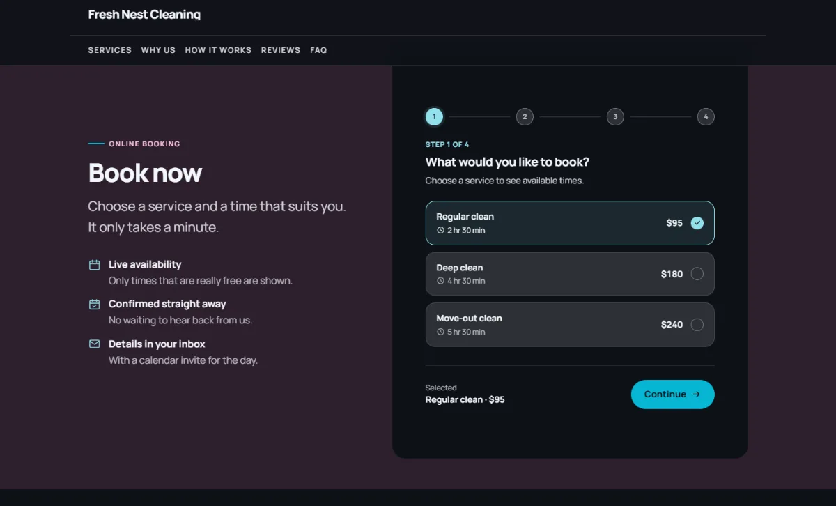
Task: Click the empty radio circle for Deep clean
Action: click(697, 274)
